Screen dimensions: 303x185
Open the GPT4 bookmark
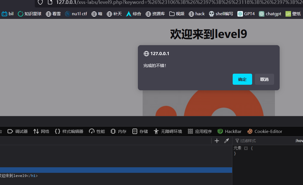point(246,14)
